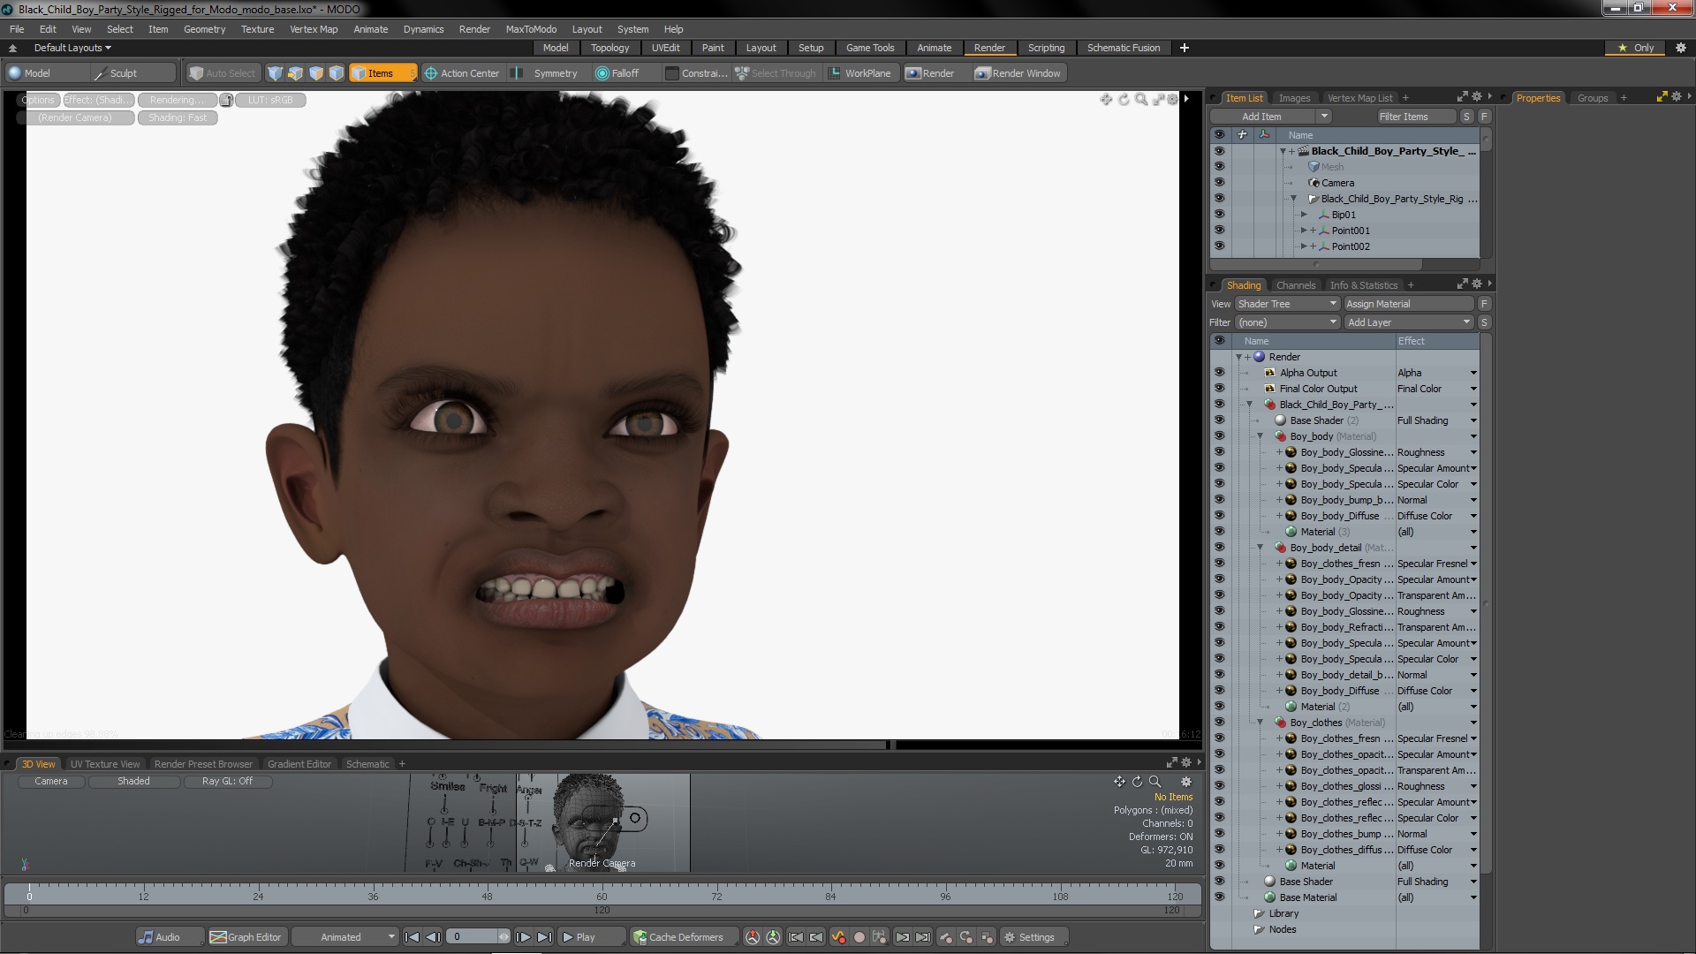Step to the next frame

click(x=523, y=937)
